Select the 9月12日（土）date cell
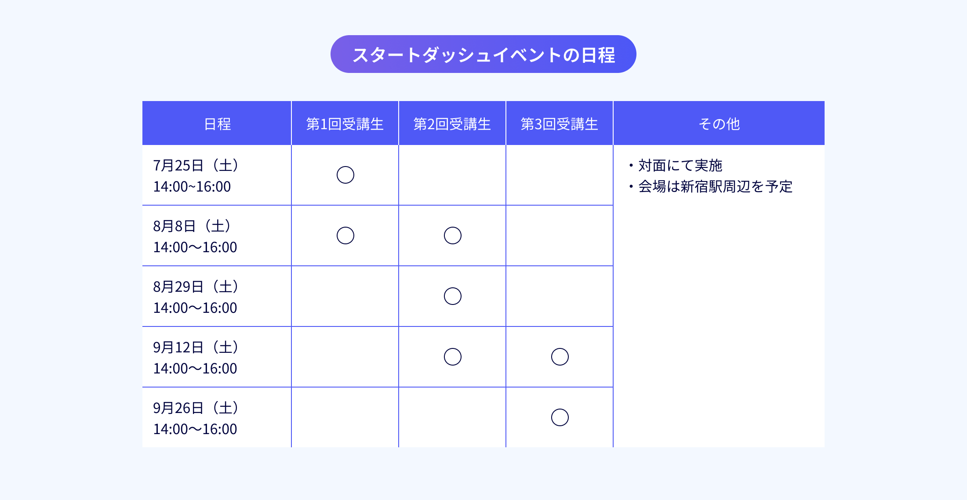The height and width of the screenshot is (500, 967). coord(217,357)
